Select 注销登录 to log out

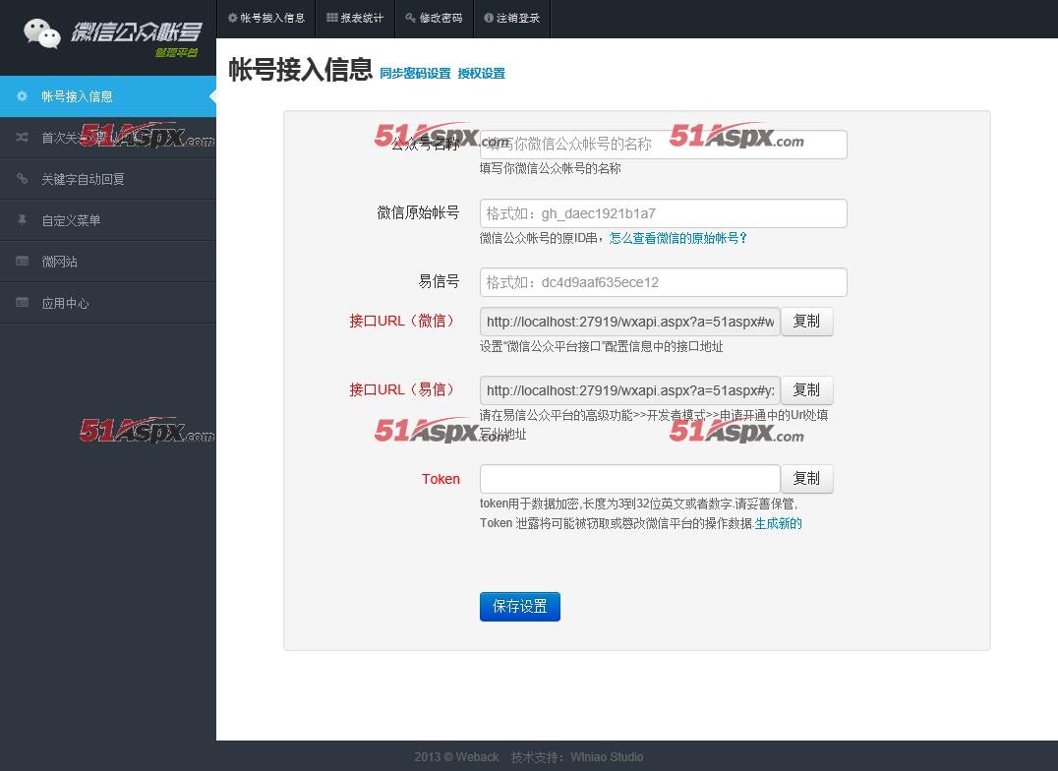[512, 19]
